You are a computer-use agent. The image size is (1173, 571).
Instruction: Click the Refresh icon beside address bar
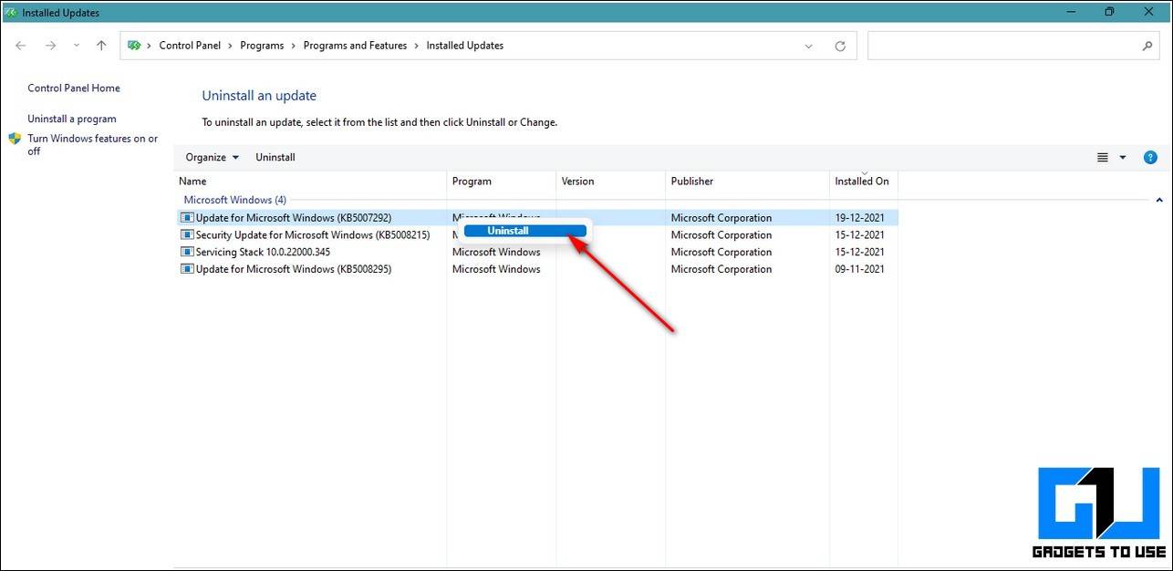tap(840, 47)
